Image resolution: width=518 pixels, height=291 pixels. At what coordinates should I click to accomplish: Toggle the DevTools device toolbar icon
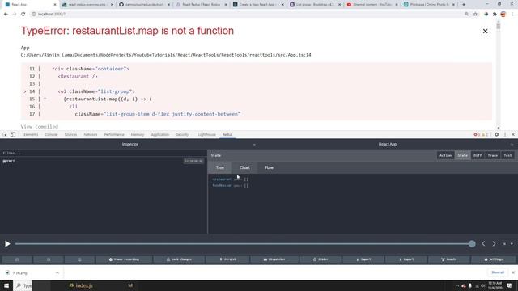(x=13, y=135)
